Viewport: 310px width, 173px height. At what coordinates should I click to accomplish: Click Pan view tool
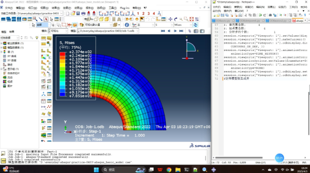click(x=170, y=19)
